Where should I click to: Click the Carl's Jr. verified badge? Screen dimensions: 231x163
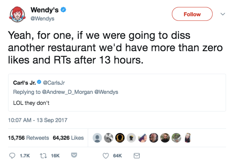click(38, 82)
